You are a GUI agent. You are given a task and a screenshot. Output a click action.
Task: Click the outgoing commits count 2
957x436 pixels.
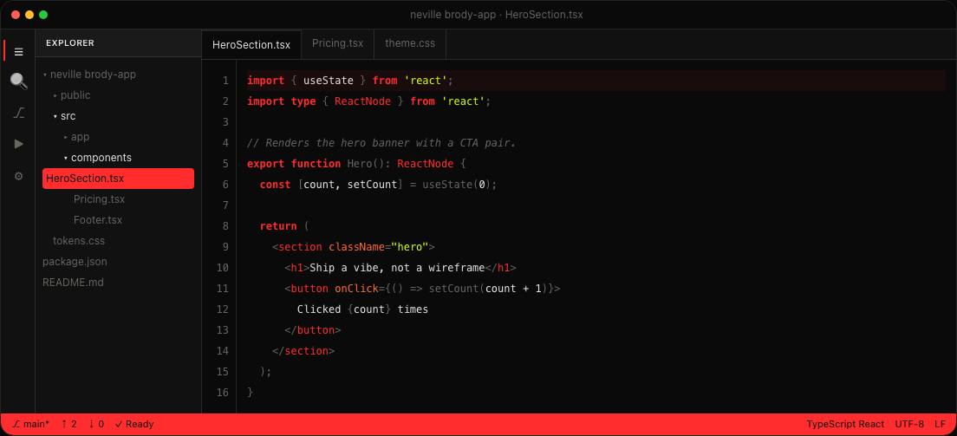click(69, 424)
